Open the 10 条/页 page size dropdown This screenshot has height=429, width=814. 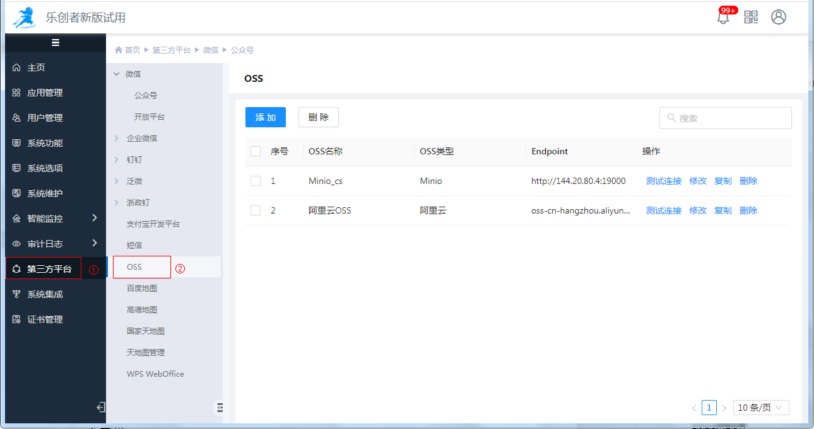761,408
